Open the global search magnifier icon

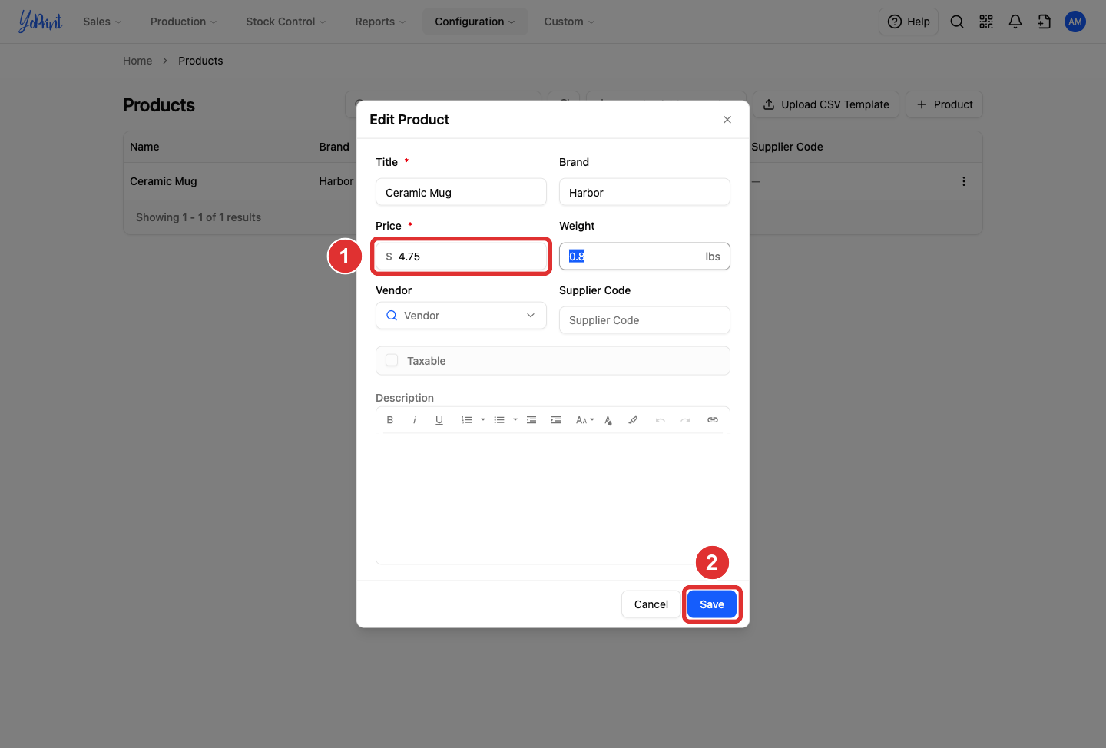[x=957, y=22]
